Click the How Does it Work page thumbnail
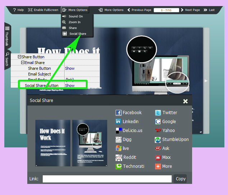This screenshot has height=195, width=228. click(53, 143)
